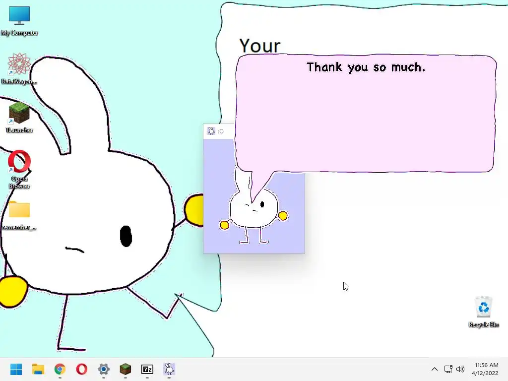Open the remember folder on the desktop

19,215
